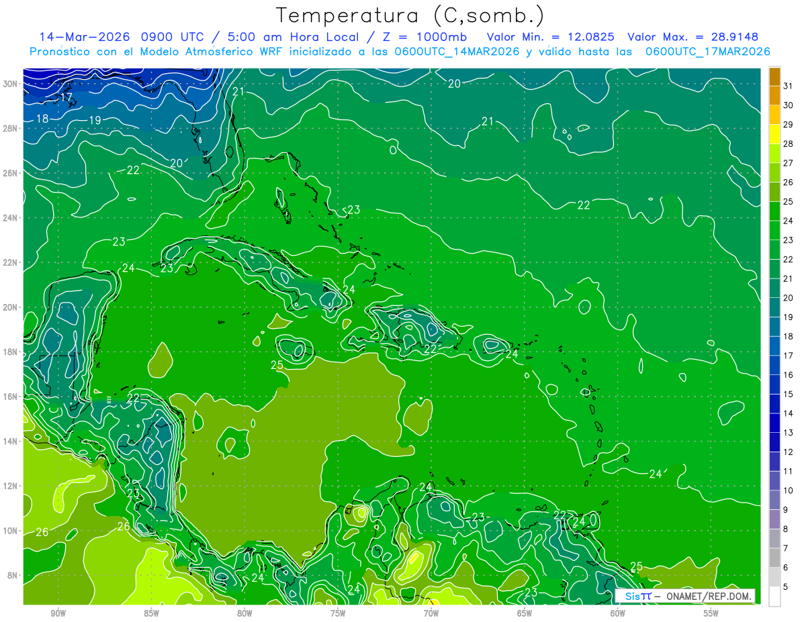806x622 pixels.
Task: Click legend color band between 9 and 10
Action: coord(774,501)
